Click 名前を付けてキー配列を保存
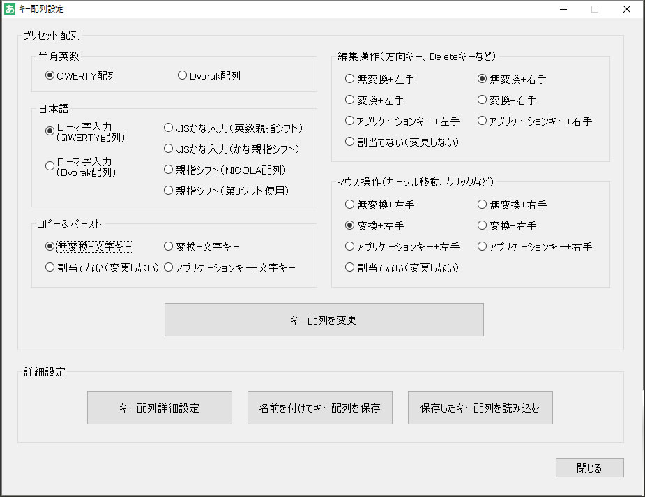Image resolution: width=645 pixels, height=497 pixels. (x=319, y=408)
